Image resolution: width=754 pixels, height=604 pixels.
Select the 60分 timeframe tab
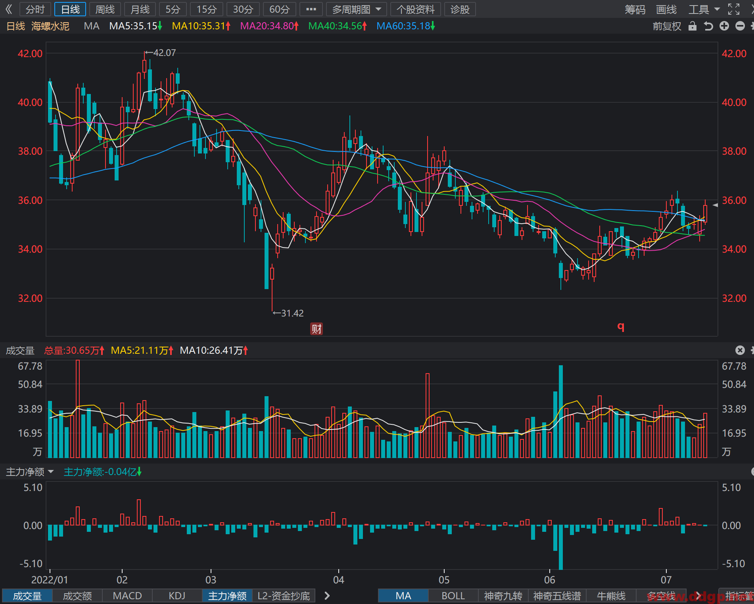pos(280,9)
